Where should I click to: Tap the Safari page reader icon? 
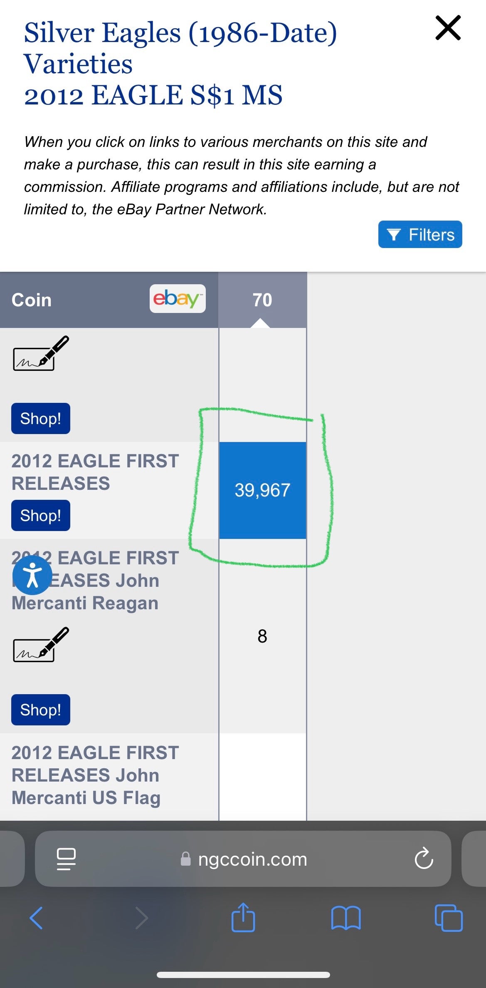pyautogui.click(x=66, y=859)
